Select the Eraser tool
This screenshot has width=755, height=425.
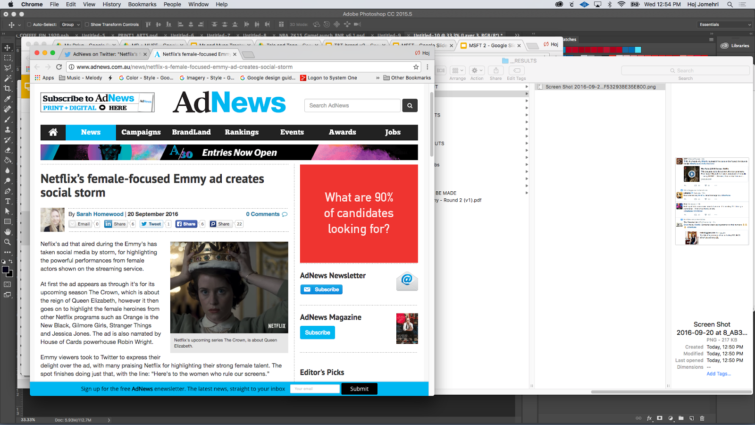coord(8,150)
